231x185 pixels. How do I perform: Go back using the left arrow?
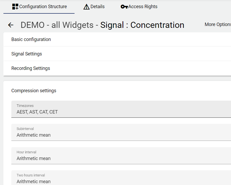point(11,25)
